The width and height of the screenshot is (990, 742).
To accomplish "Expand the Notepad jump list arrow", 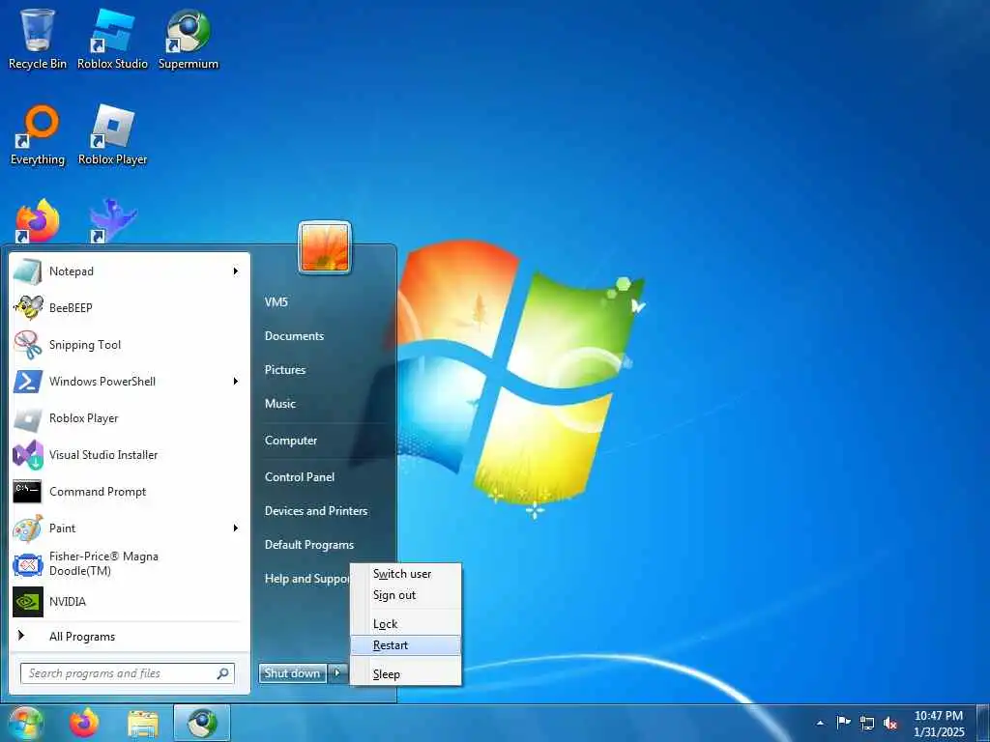I will (x=236, y=271).
